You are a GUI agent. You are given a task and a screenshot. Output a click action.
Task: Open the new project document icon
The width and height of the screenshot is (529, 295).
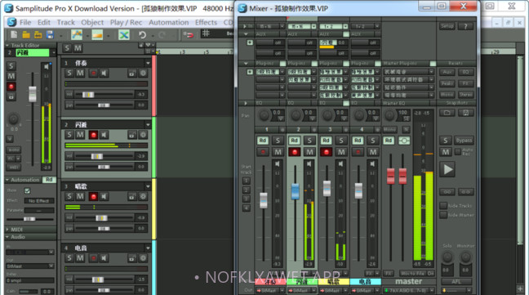14,34
